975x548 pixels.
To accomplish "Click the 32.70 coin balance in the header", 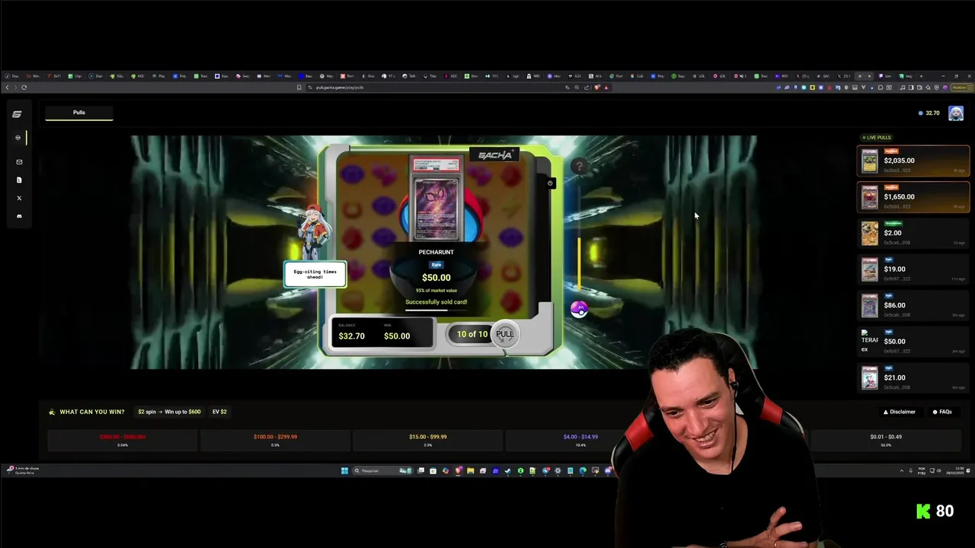I will [929, 113].
